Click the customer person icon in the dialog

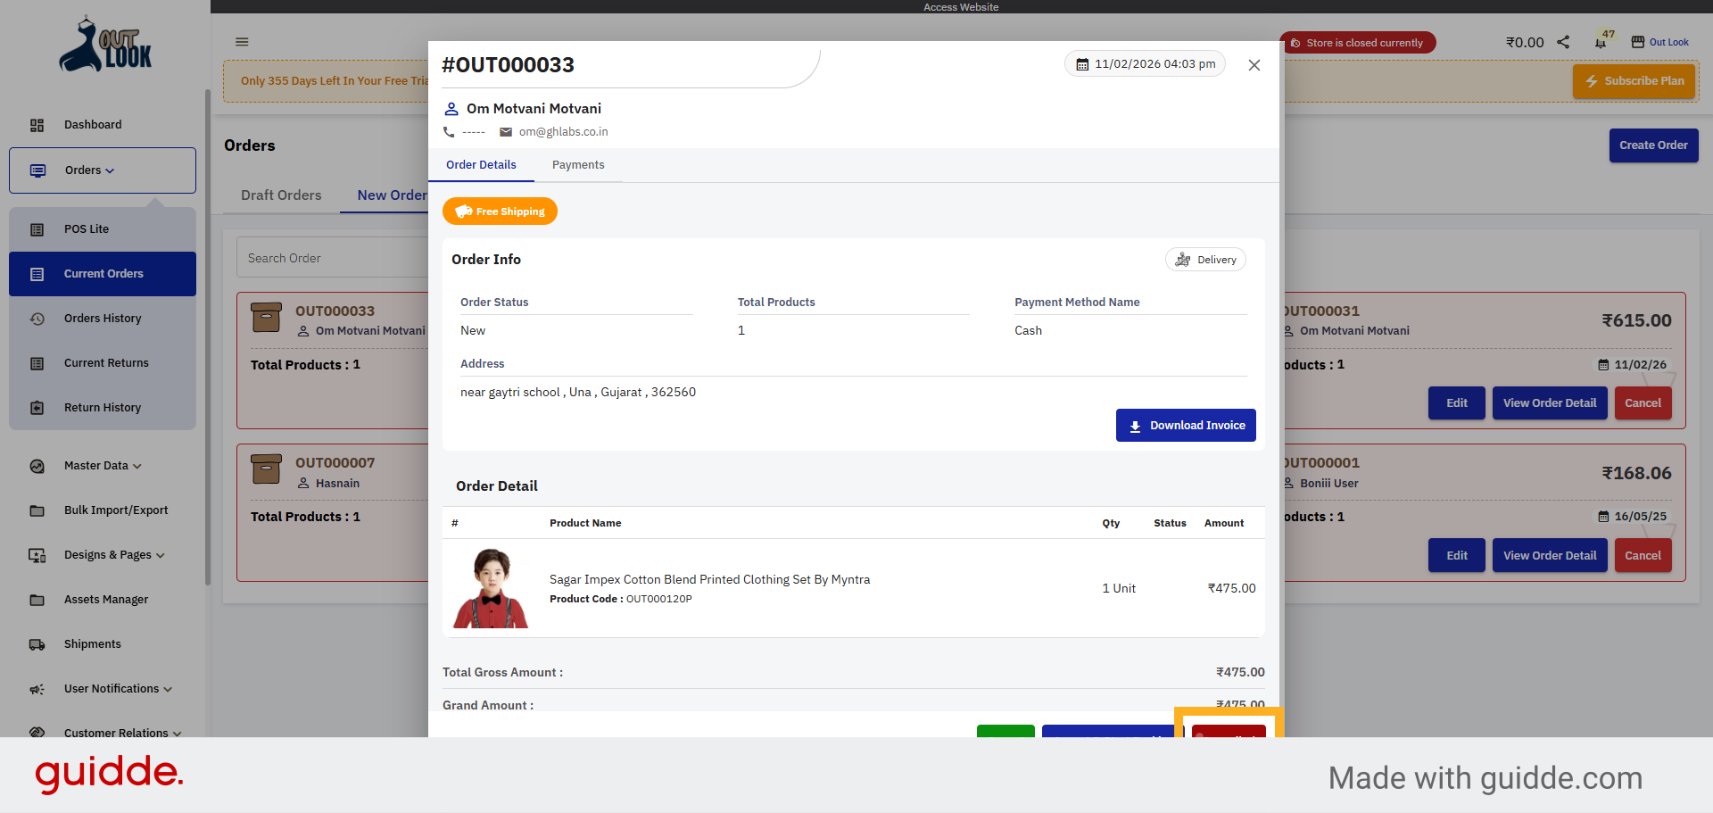point(451,109)
